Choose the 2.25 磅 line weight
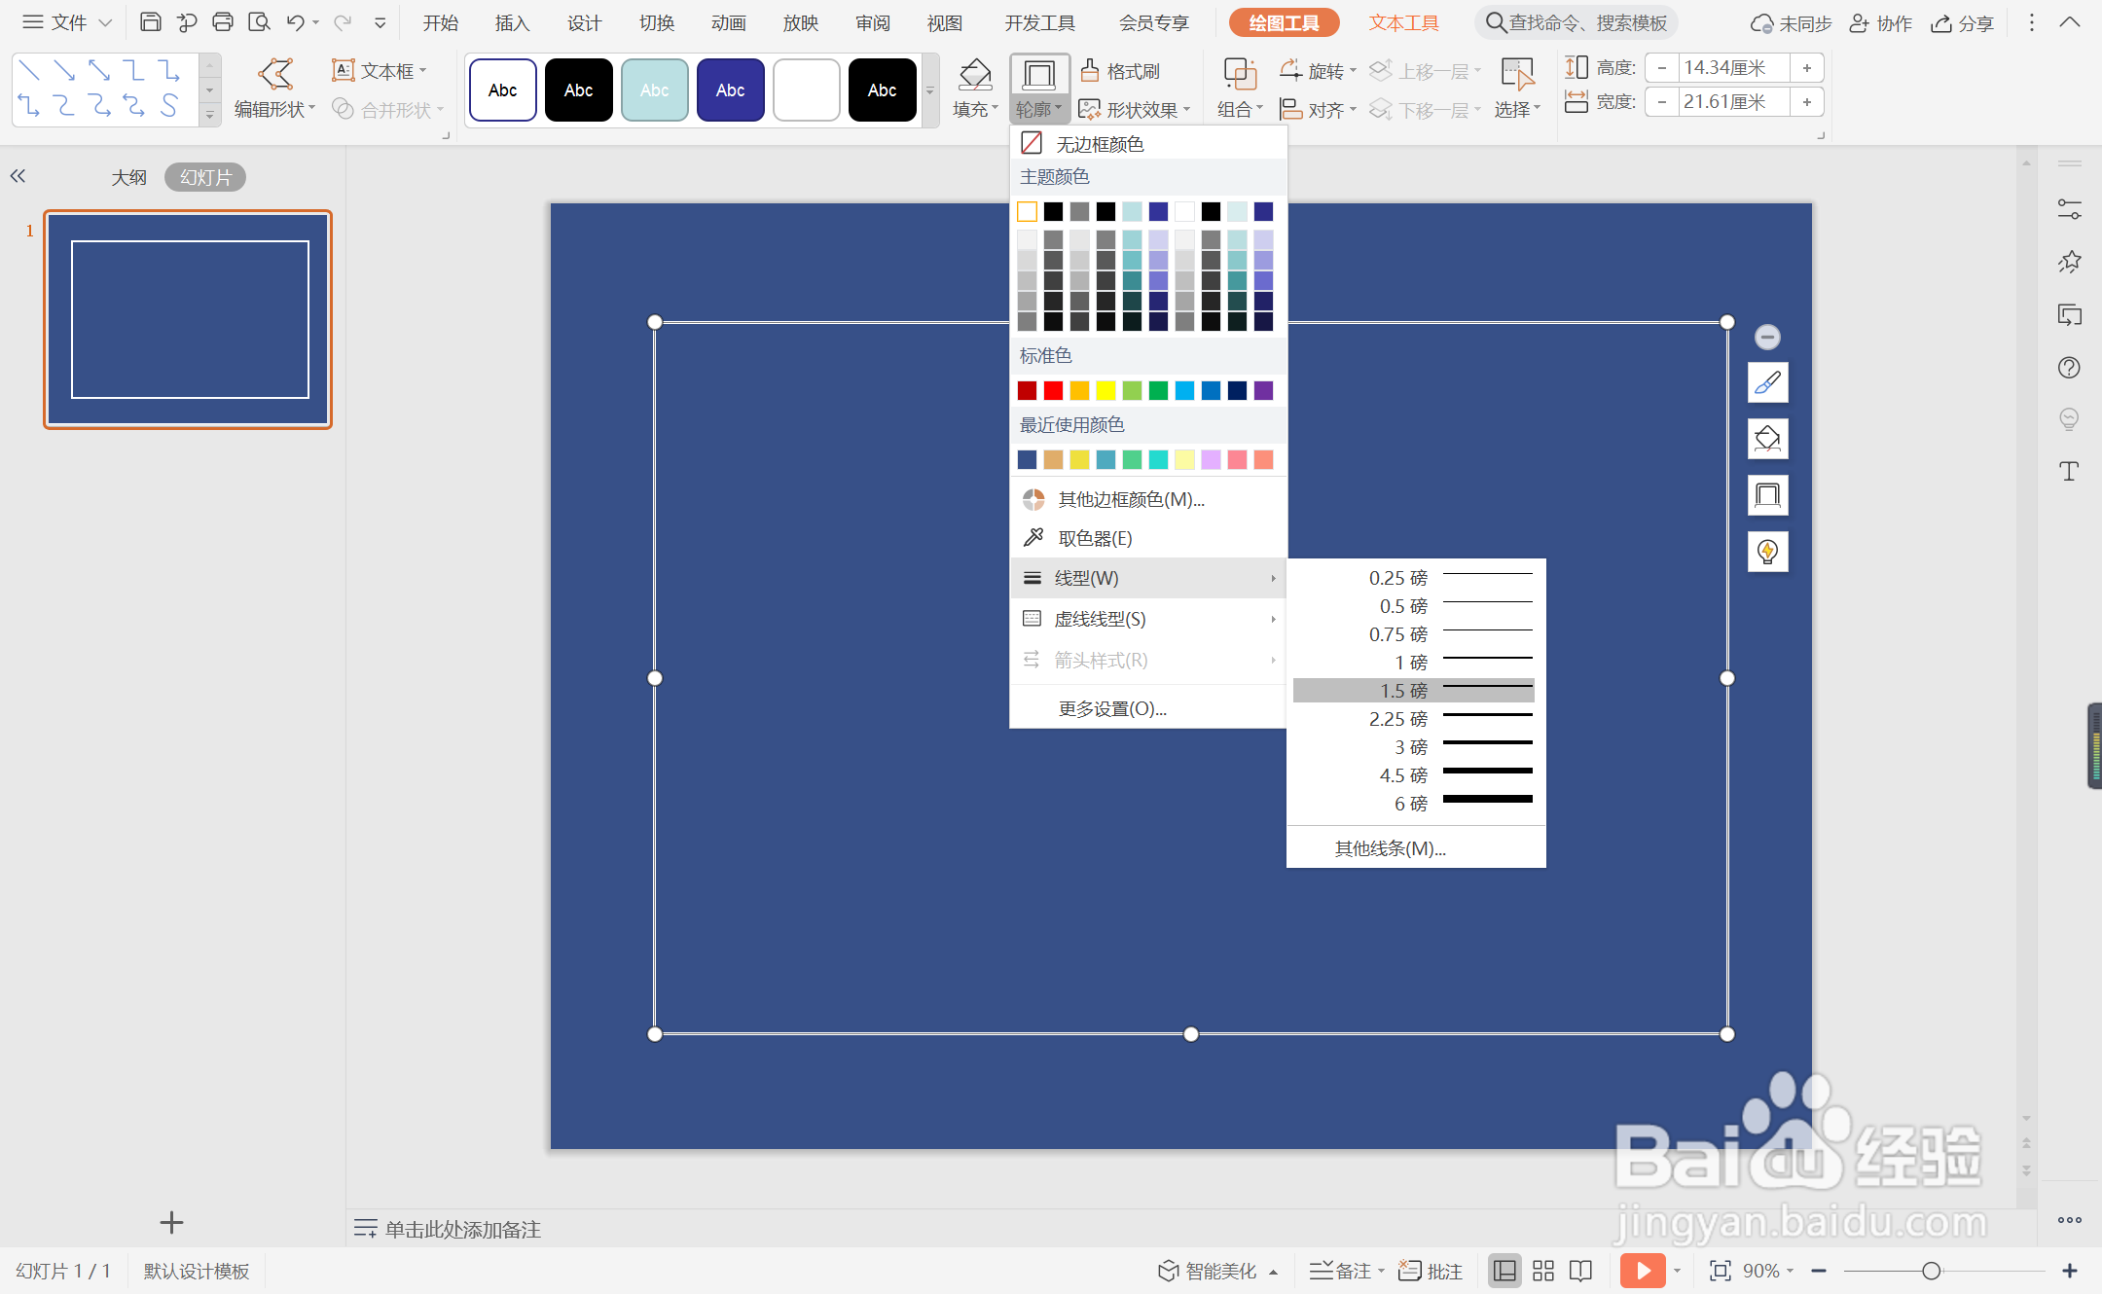Screen dimensions: 2102x1294 coord(1413,718)
